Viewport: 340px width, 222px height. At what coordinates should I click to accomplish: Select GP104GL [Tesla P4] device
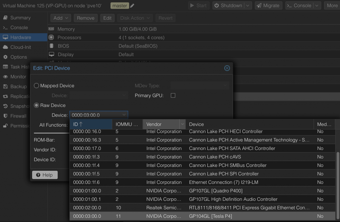pos(203,216)
